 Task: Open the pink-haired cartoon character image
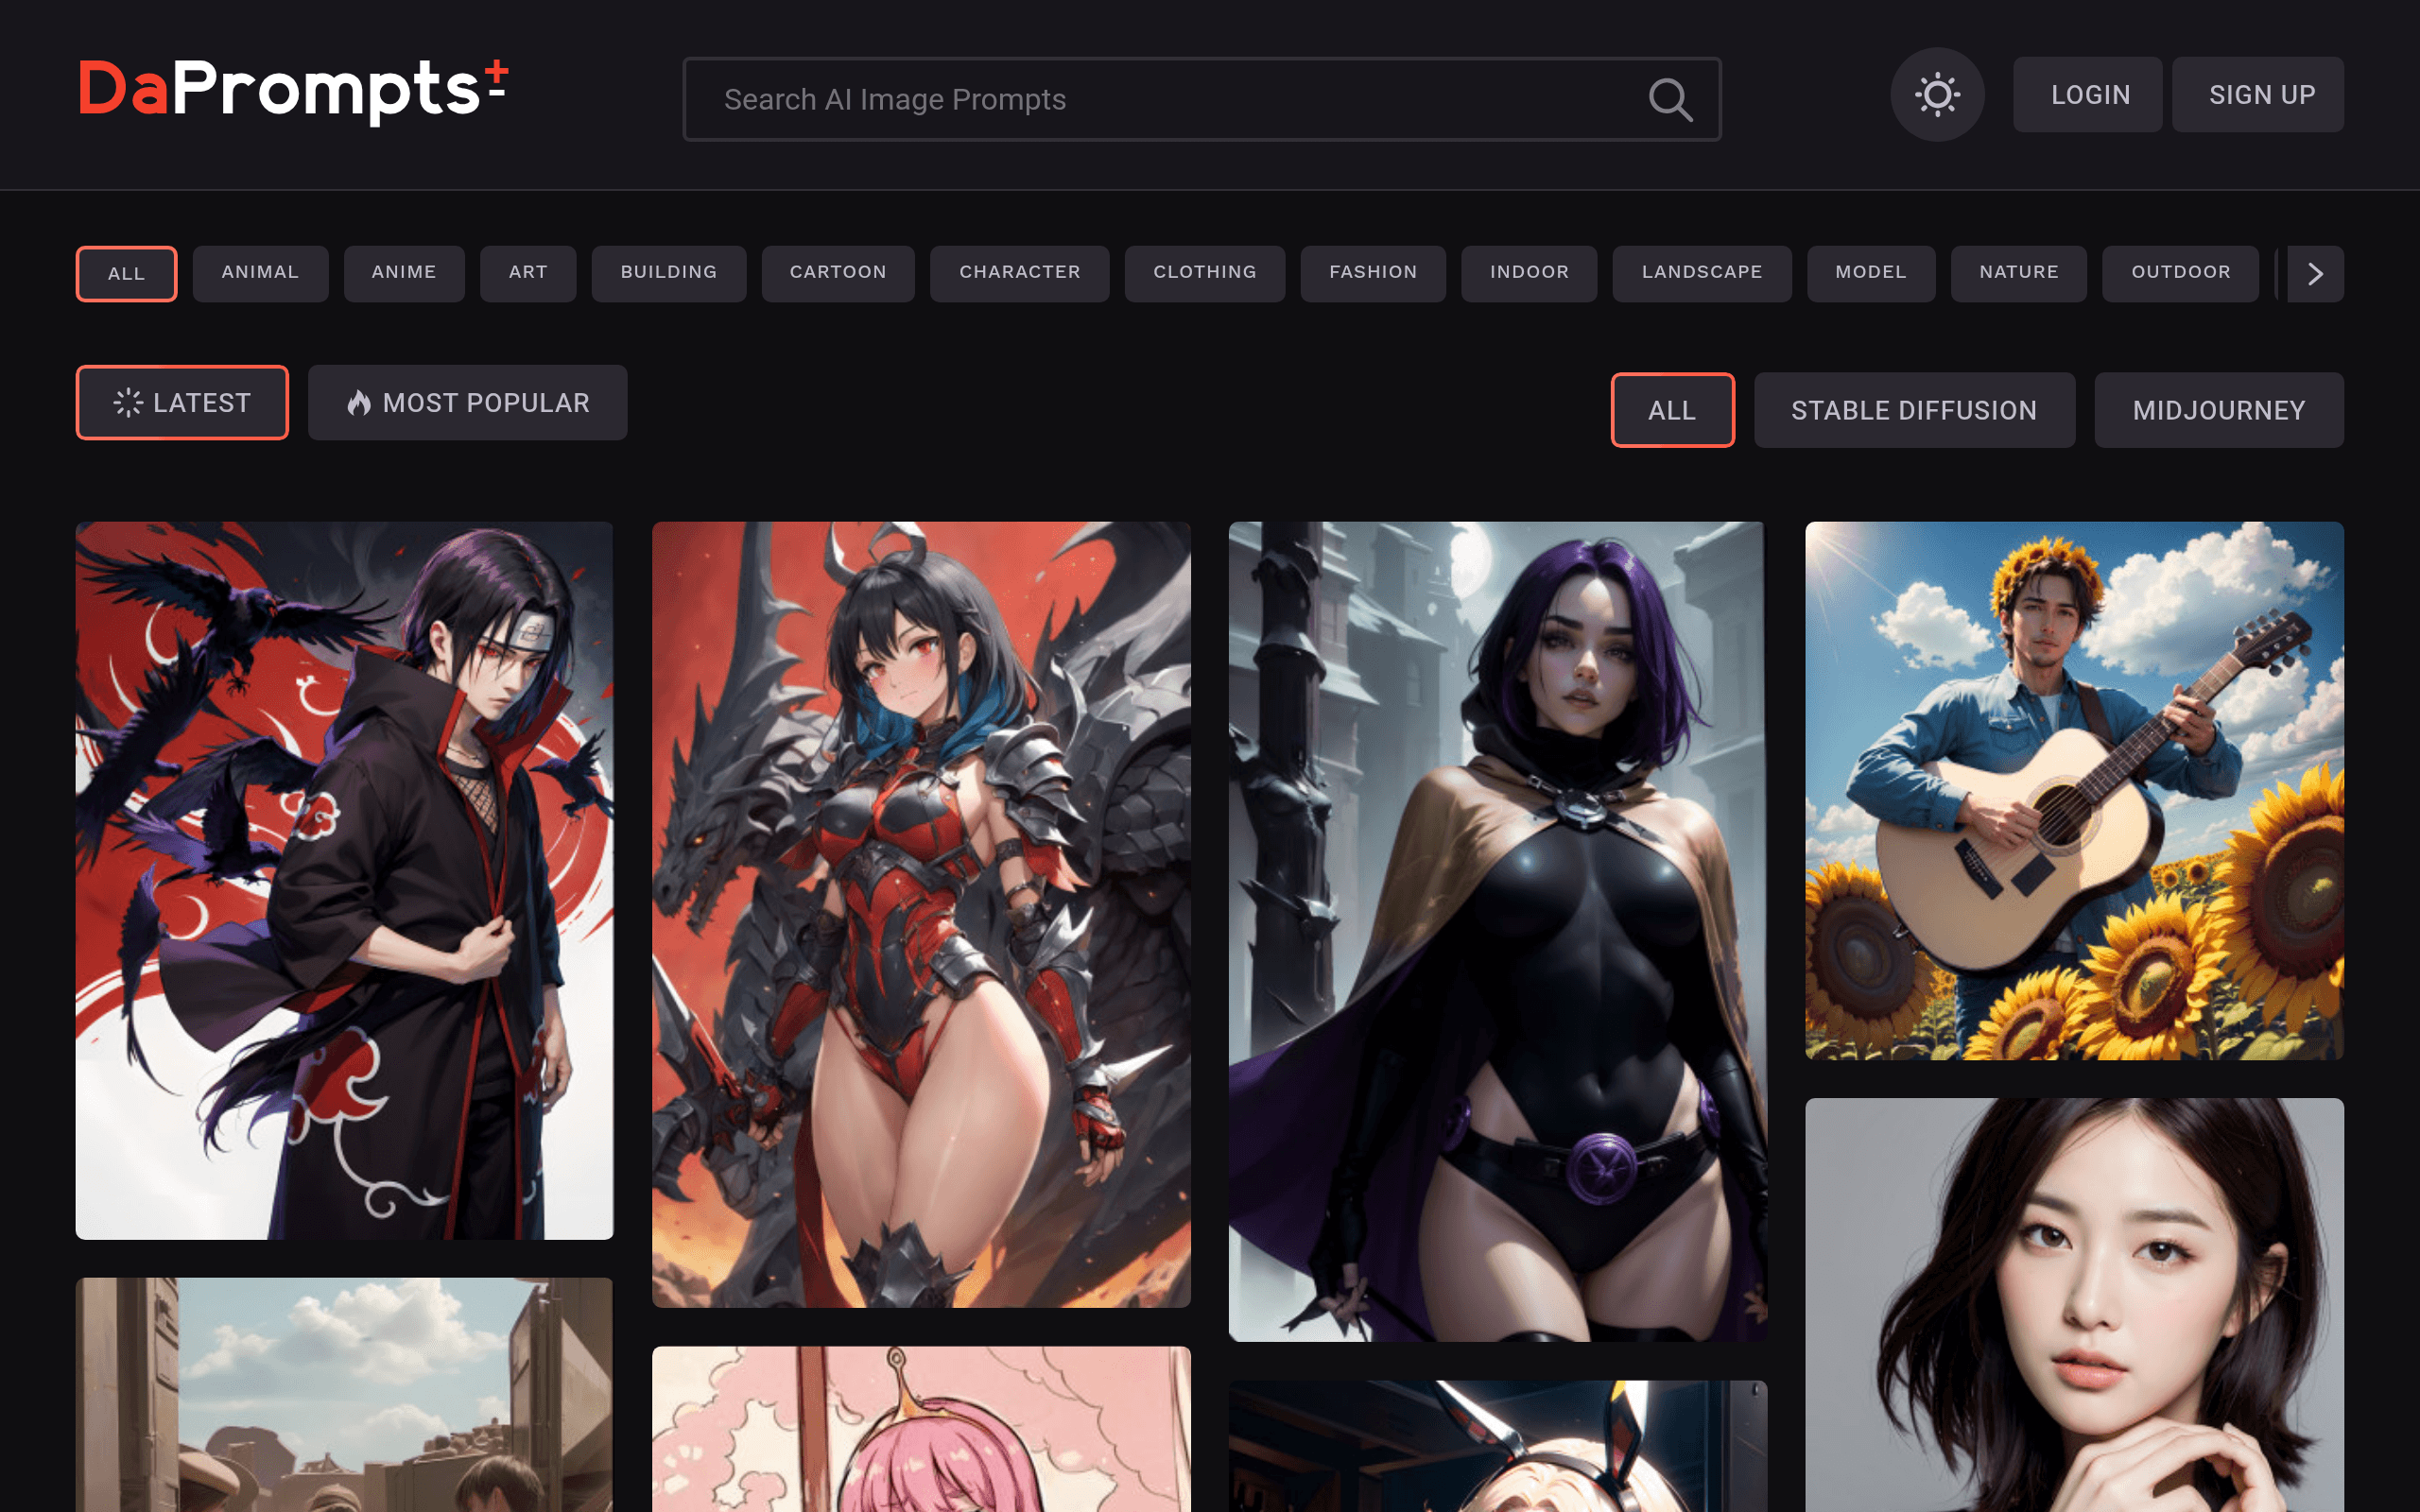click(921, 1429)
